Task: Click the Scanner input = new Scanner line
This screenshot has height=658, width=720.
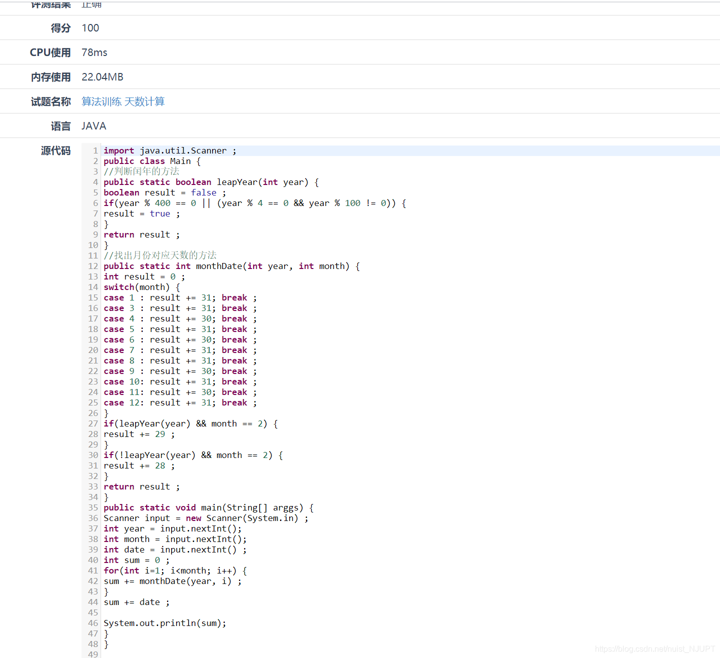Action: [206, 518]
